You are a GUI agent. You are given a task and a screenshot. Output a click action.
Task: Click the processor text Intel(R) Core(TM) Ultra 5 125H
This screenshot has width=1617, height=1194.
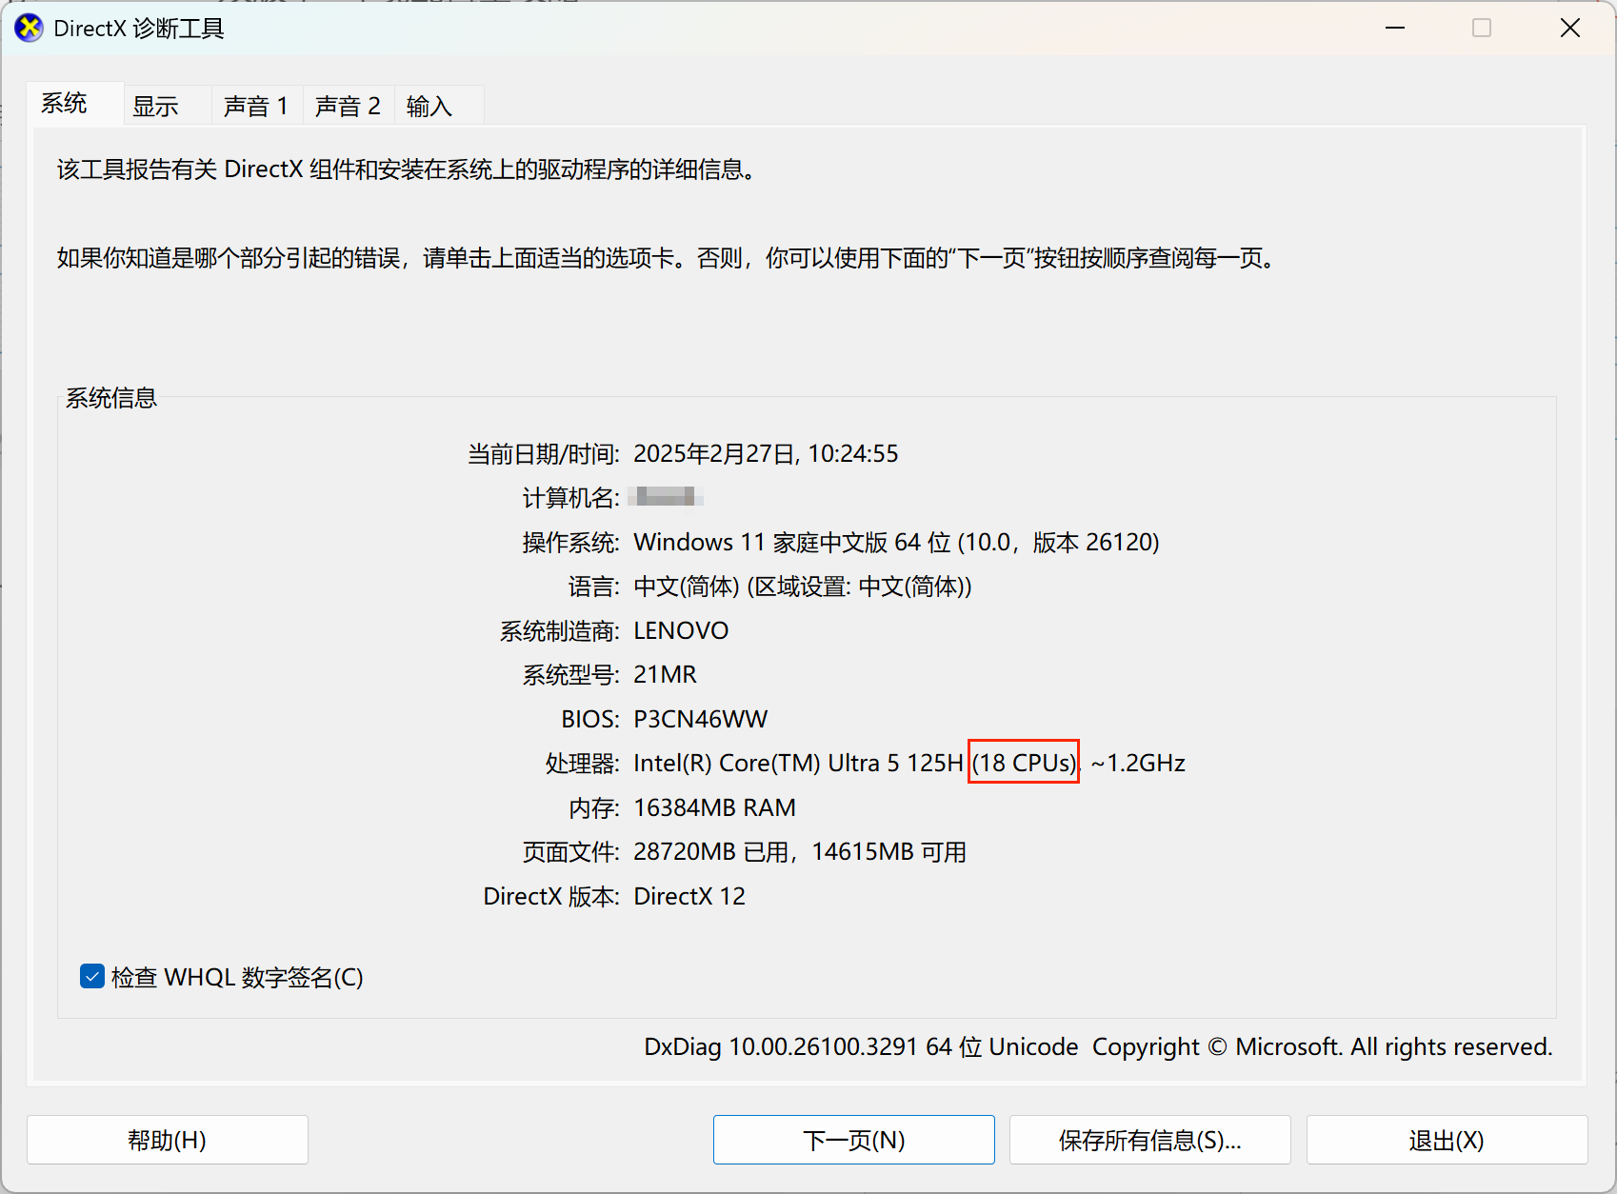point(798,763)
